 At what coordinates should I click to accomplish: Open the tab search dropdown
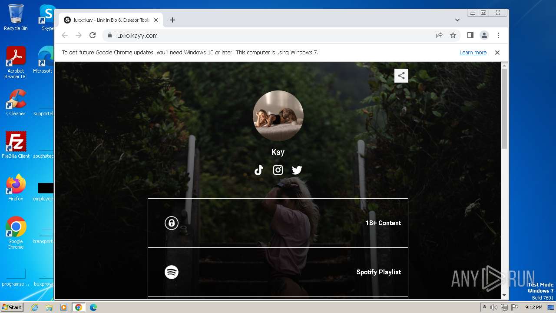pos(457,20)
